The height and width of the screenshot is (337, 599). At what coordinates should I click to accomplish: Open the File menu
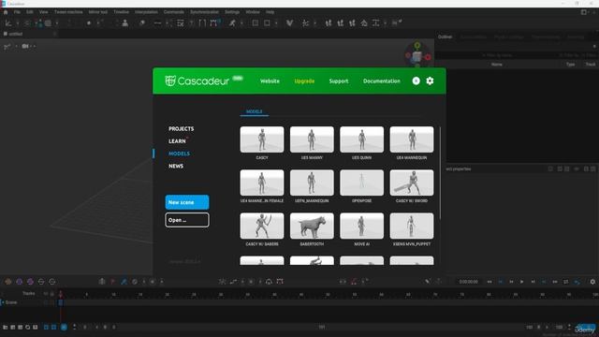17,12
